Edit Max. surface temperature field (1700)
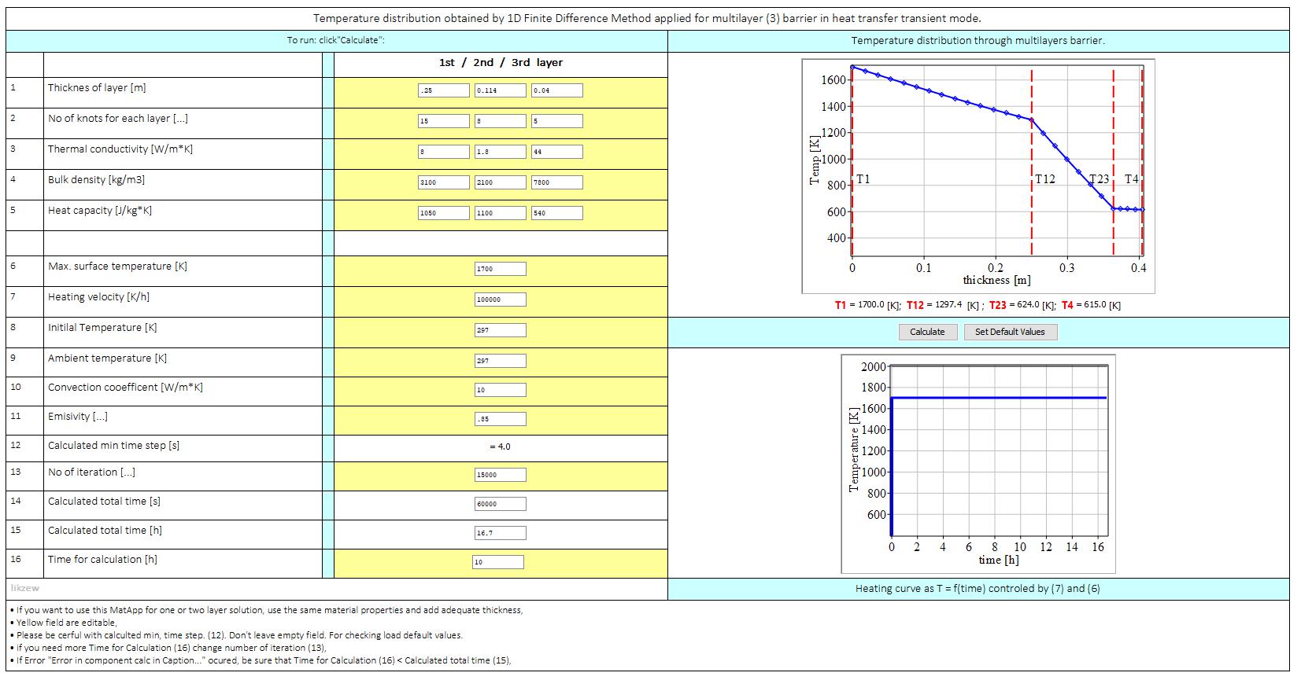This screenshot has height=680, width=1301. coord(501,269)
